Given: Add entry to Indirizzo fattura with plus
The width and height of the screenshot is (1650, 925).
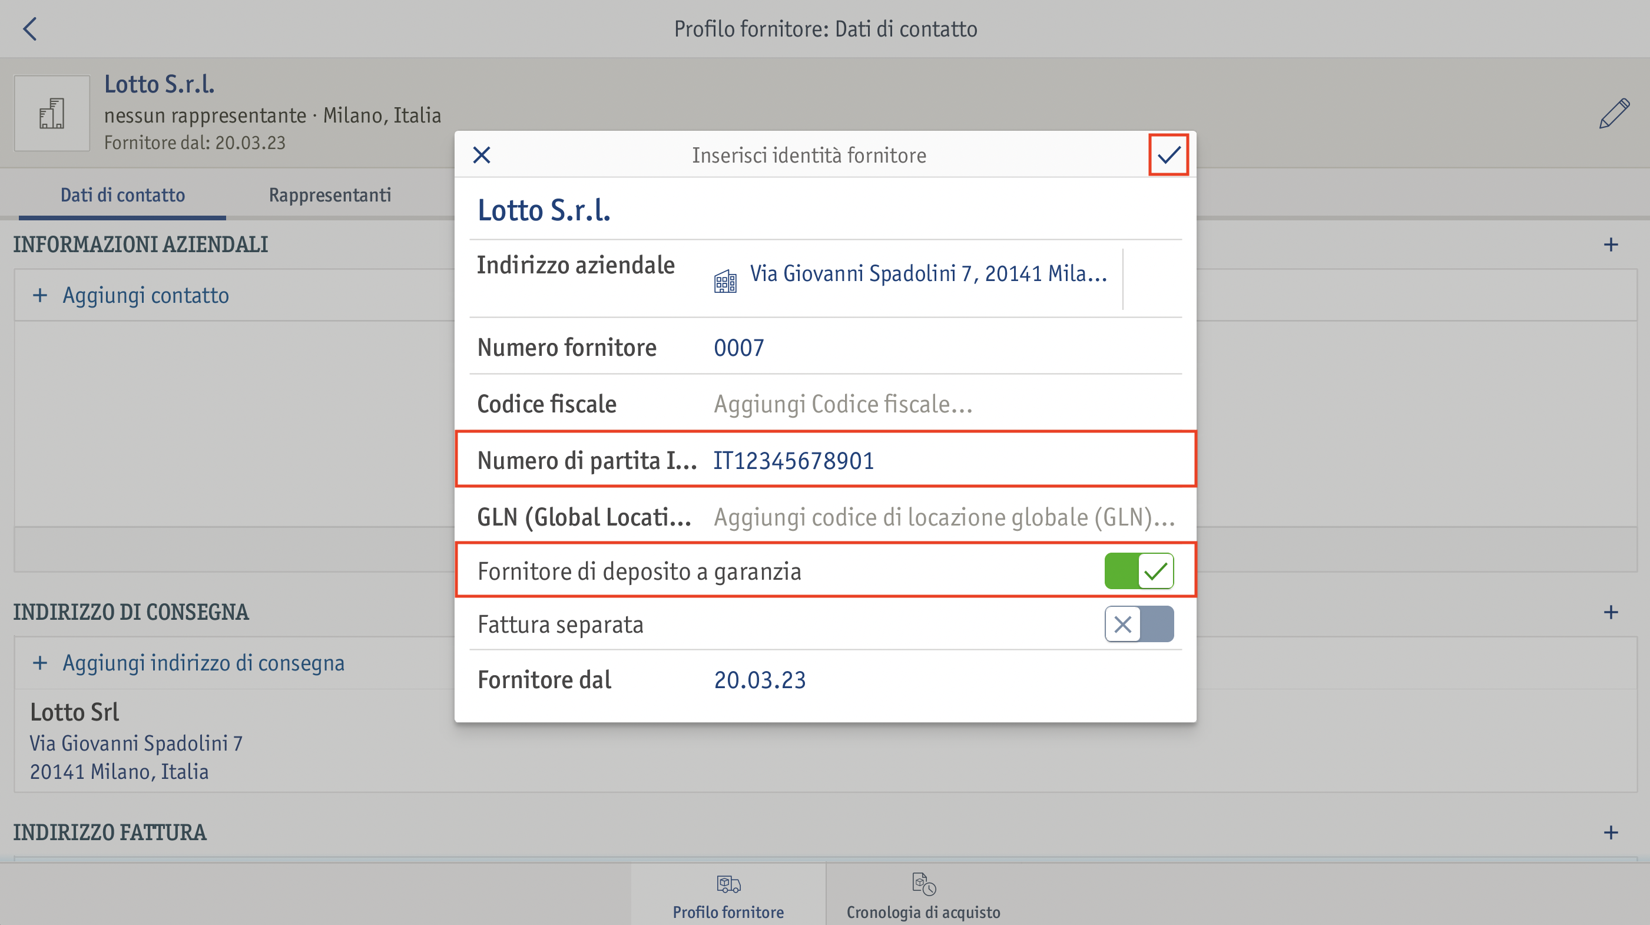Looking at the screenshot, I should coord(1611,832).
